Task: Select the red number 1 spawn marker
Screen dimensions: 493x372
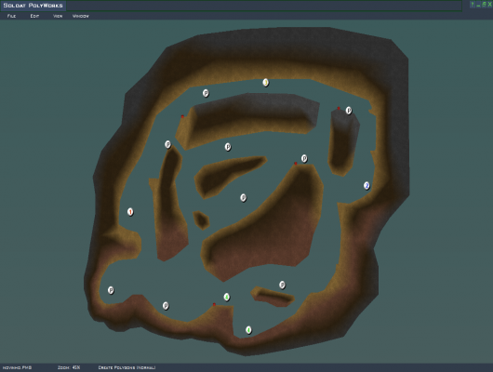Action: pyautogui.click(x=130, y=212)
